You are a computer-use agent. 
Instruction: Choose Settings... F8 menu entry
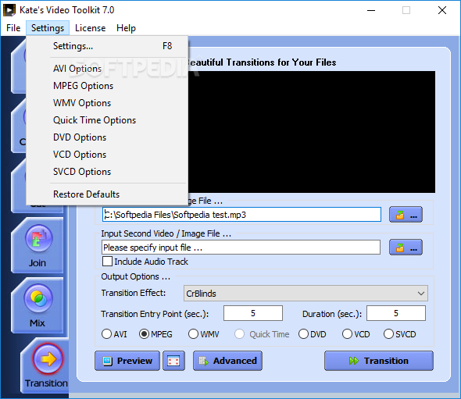click(x=107, y=46)
